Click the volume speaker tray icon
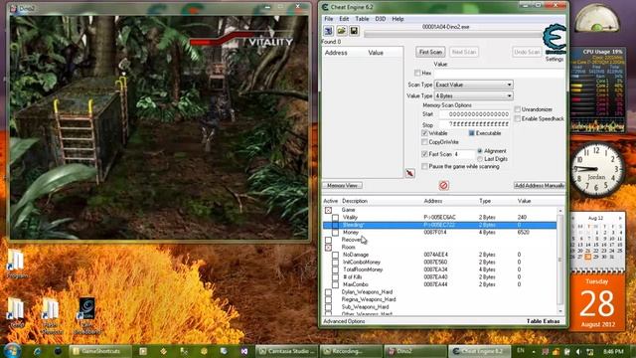The image size is (636, 358). [578, 351]
